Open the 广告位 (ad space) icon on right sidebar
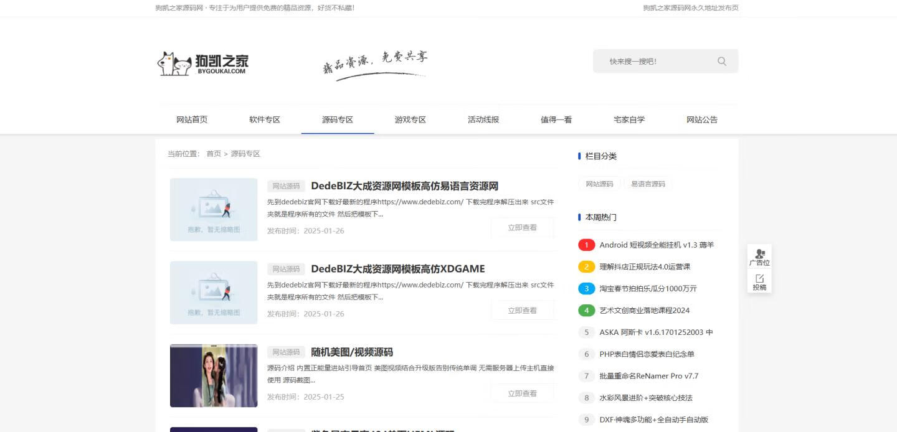The height and width of the screenshot is (432, 897). click(759, 257)
